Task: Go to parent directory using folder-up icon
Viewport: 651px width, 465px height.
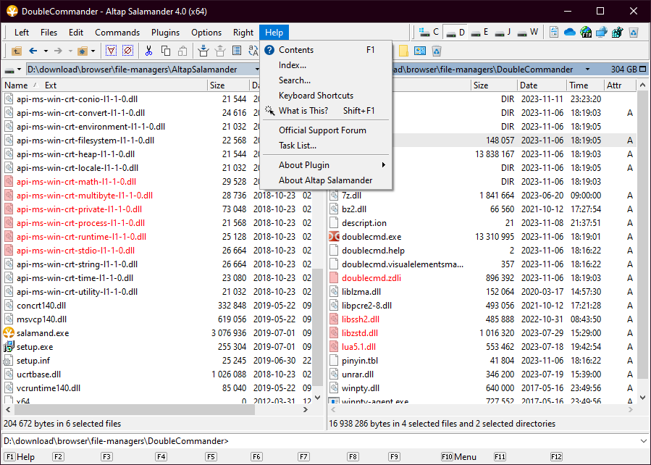Action: pyautogui.click(x=17, y=51)
